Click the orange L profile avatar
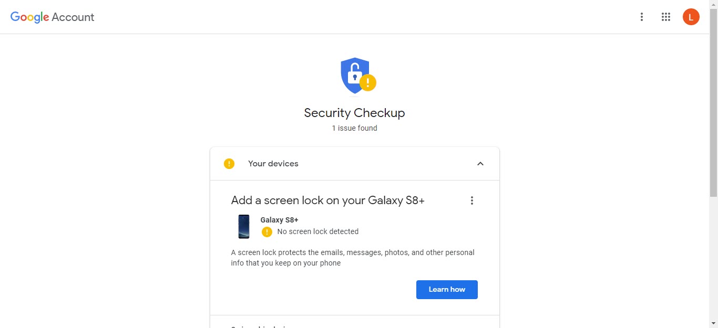 coord(691,17)
